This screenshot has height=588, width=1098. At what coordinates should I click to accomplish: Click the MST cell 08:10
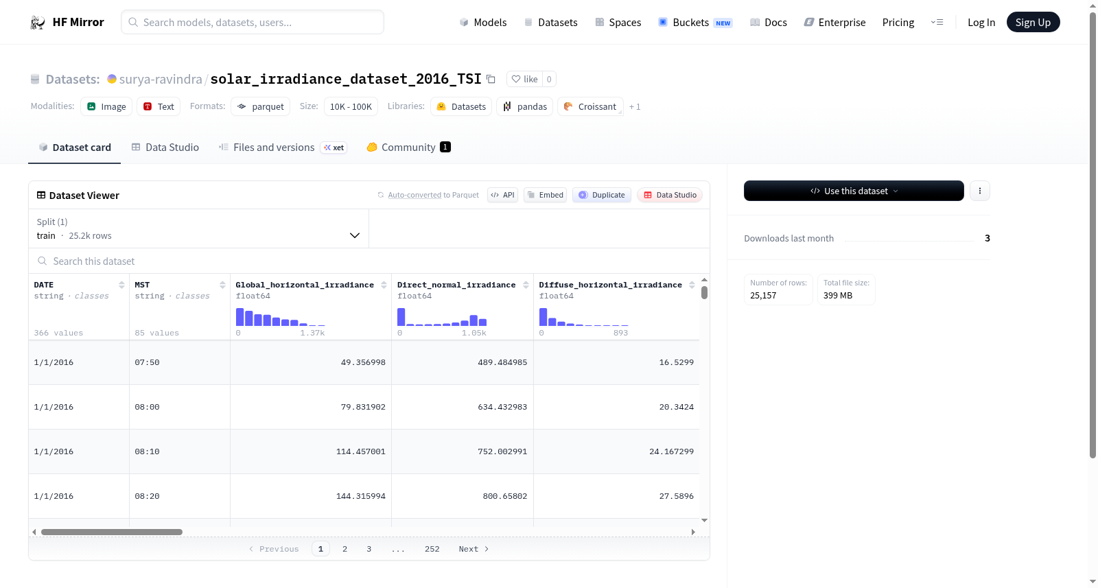point(147,451)
